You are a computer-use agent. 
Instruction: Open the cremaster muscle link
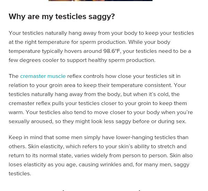click(x=43, y=76)
